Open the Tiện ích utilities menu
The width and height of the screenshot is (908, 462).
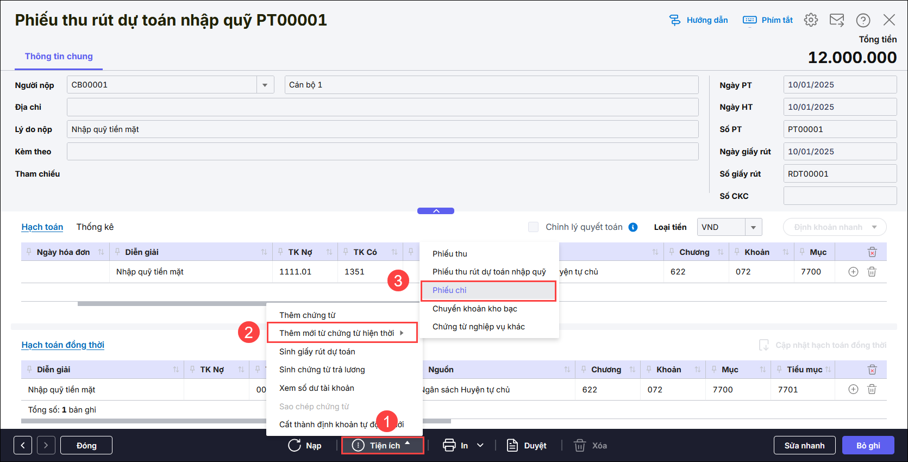click(382, 445)
